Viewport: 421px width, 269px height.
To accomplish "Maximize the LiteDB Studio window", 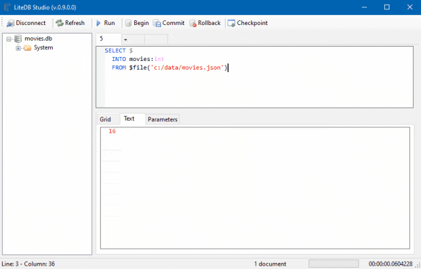I will pyautogui.click(x=385, y=7).
